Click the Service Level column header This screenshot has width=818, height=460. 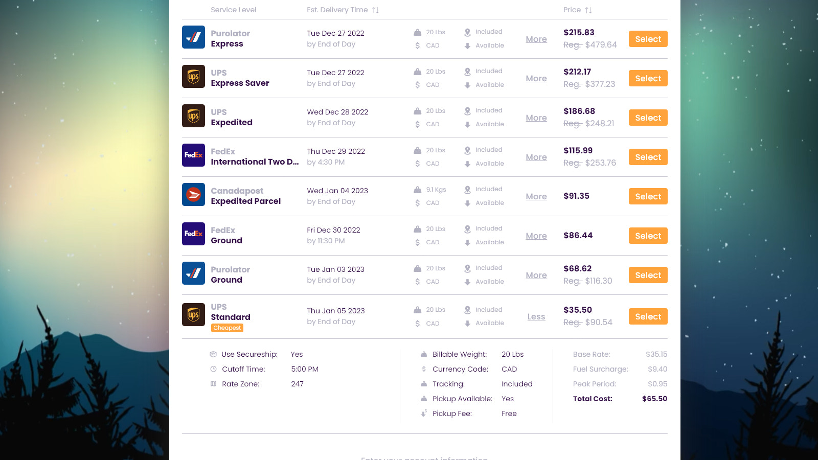(x=234, y=10)
